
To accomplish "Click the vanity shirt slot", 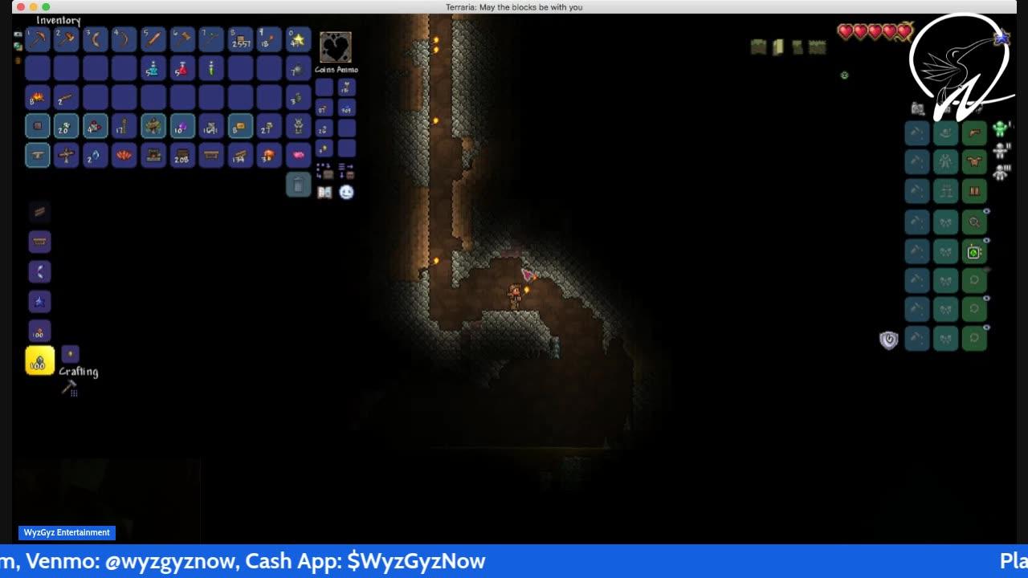I will tap(945, 162).
